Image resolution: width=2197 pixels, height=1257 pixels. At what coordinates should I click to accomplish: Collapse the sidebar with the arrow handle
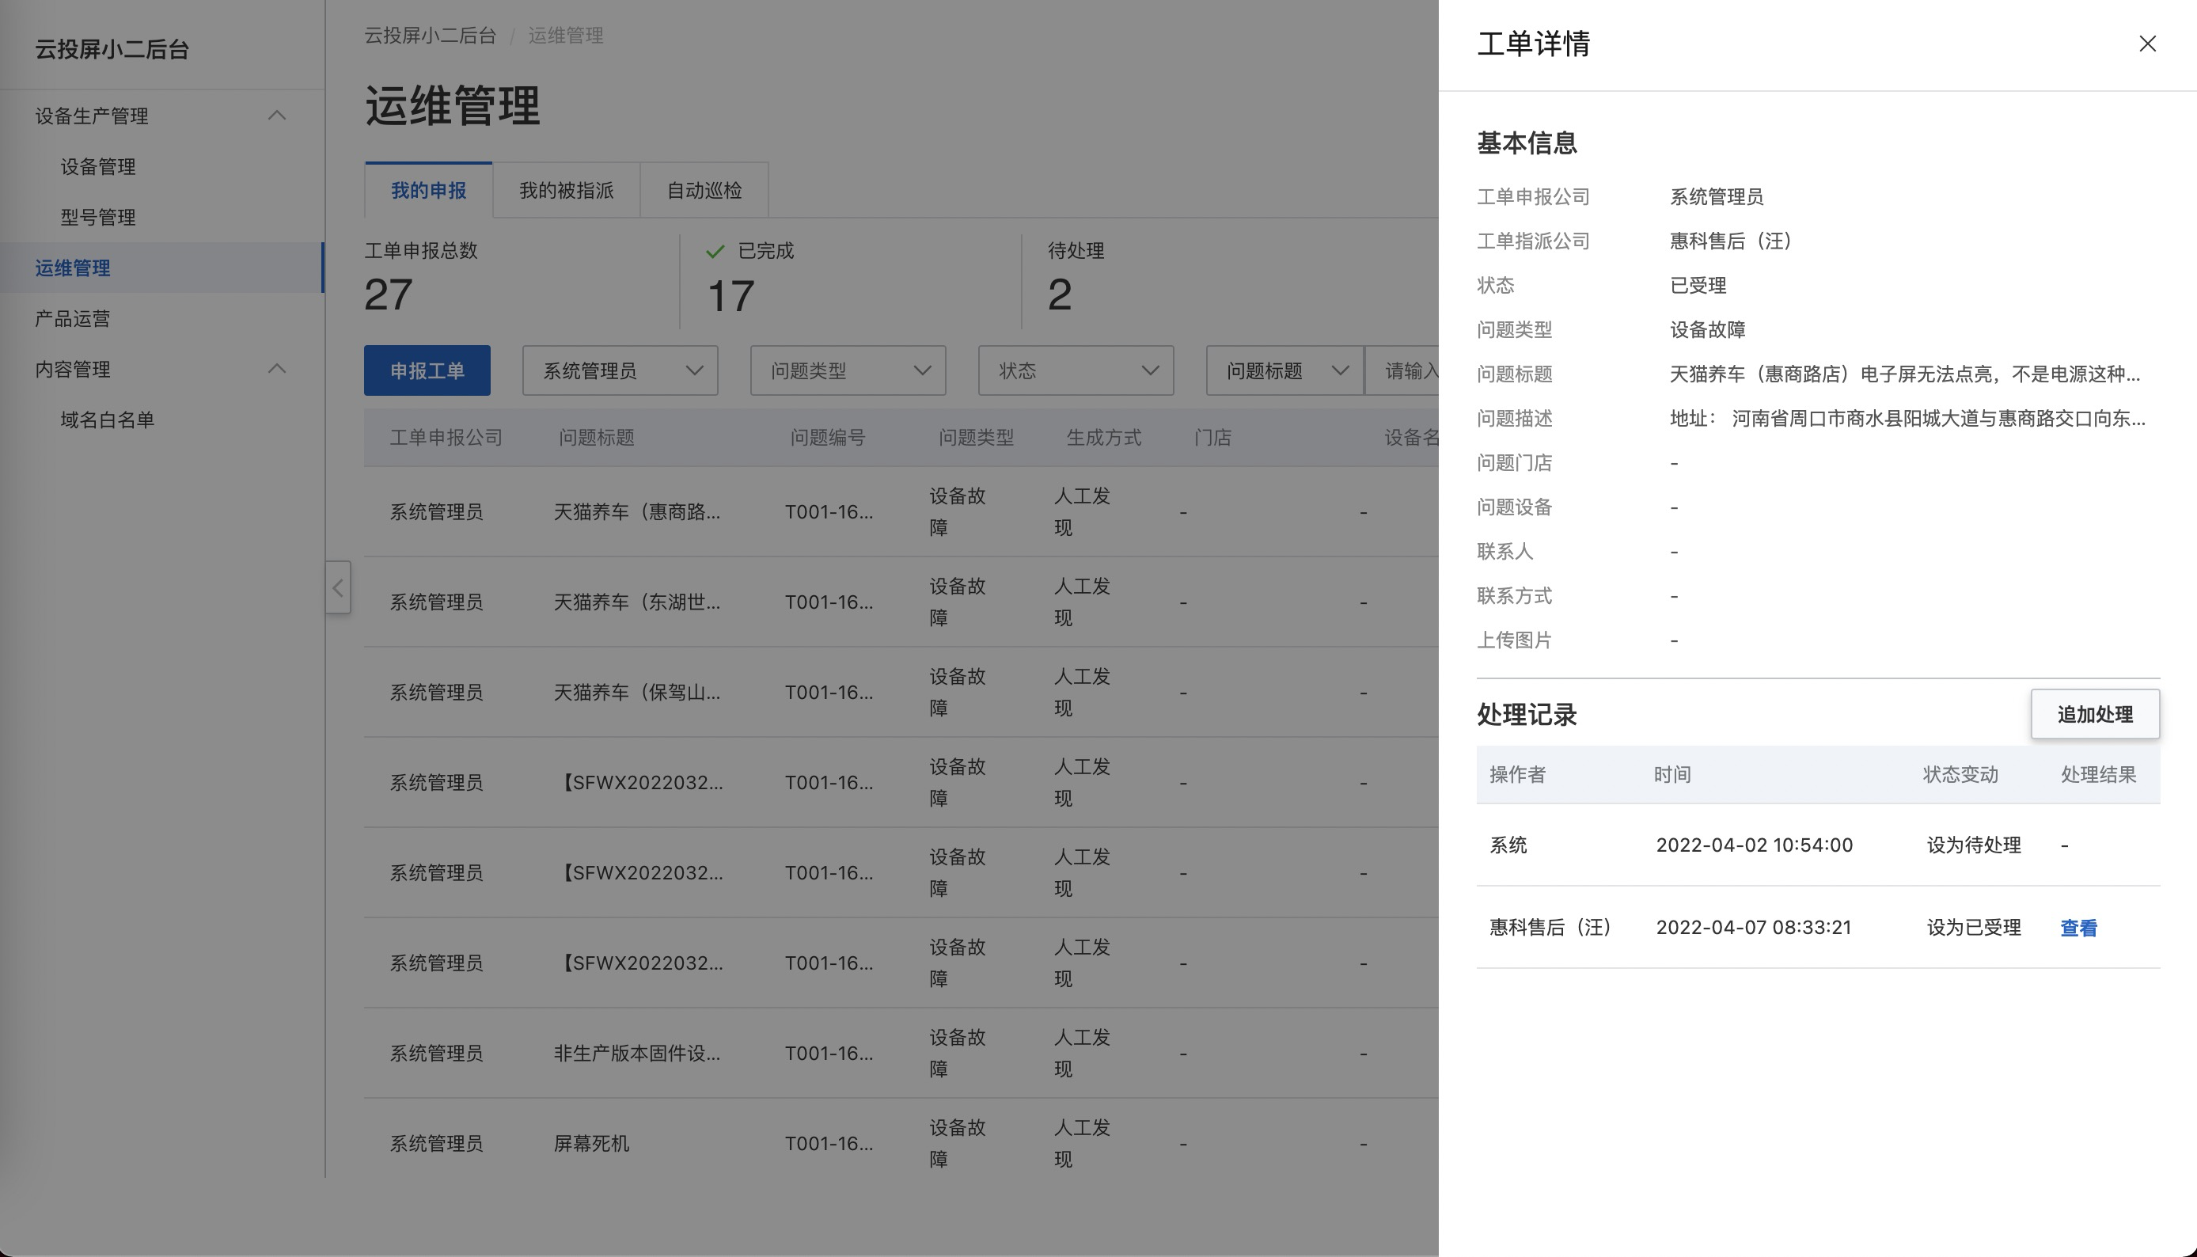337,588
